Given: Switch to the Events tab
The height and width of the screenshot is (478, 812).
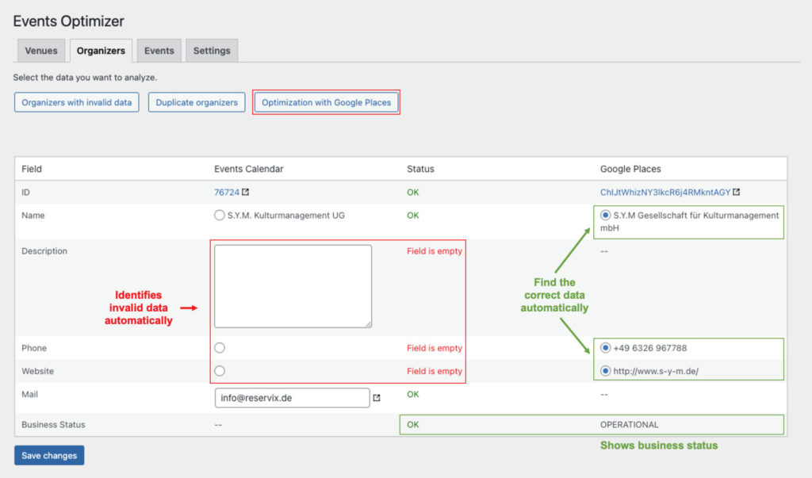Looking at the screenshot, I should point(159,50).
